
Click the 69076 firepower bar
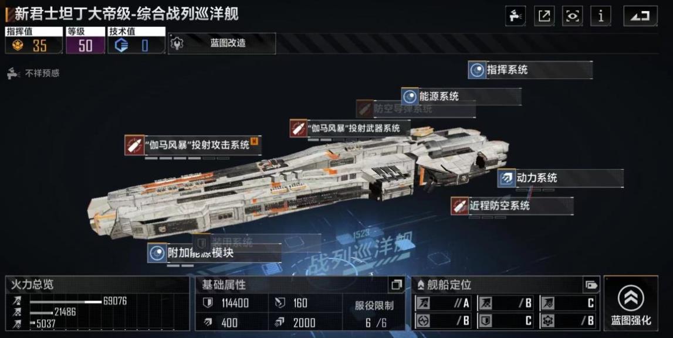click(x=66, y=302)
